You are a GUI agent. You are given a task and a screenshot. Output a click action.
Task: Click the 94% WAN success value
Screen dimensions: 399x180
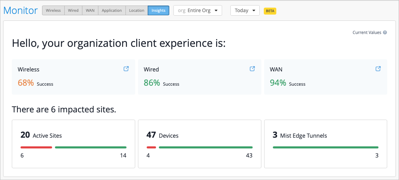(278, 83)
